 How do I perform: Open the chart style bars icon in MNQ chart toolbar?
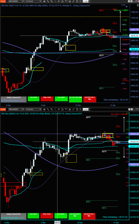(44, 109)
